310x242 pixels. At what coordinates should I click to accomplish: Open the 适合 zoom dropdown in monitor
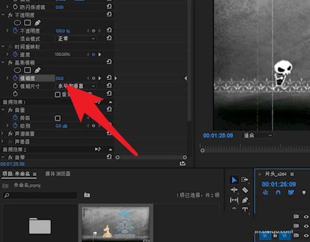tap(258, 135)
